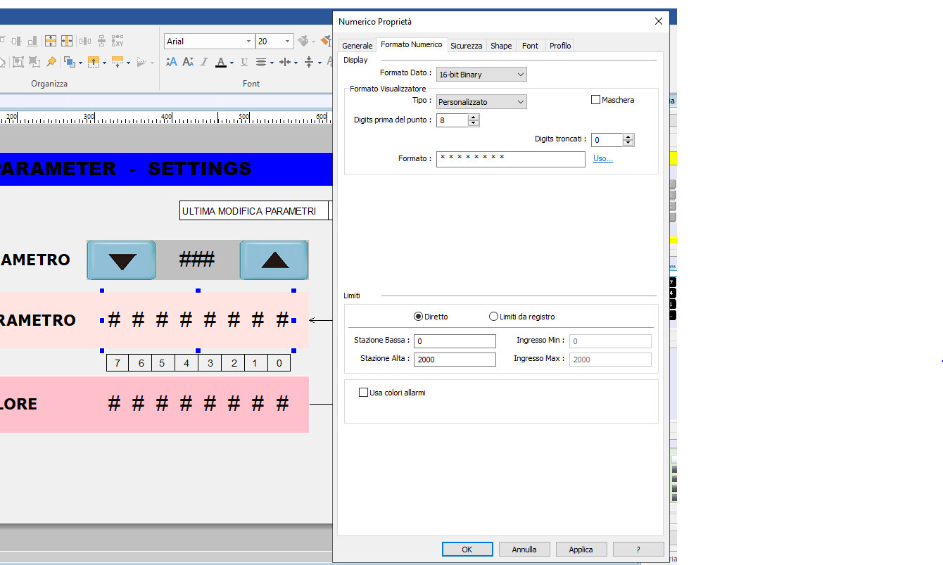This screenshot has height=565, width=943.
Task: Expand the Tipo Personalizzato dropdown
Action: [x=481, y=102]
